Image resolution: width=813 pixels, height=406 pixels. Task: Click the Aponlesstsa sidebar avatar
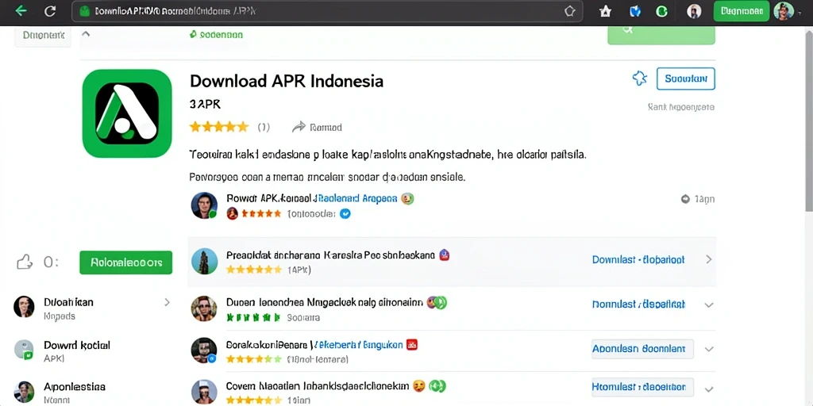pyautogui.click(x=24, y=392)
